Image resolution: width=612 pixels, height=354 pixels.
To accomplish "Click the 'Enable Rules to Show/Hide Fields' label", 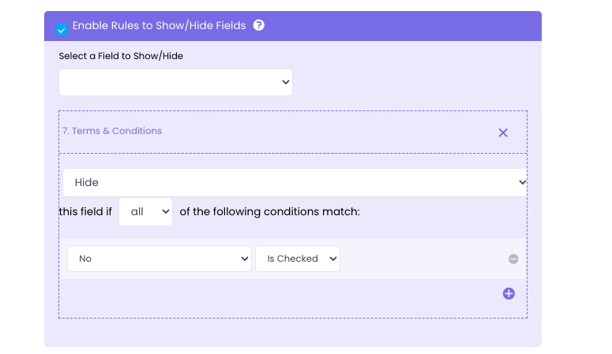I will (159, 25).
